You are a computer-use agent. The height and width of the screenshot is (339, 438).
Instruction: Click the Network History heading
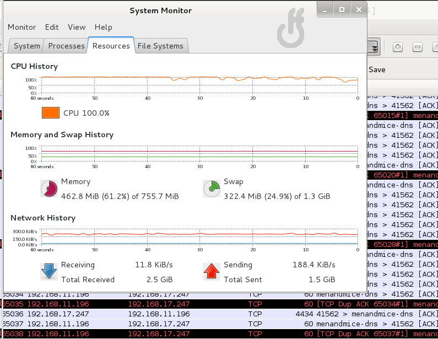click(43, 218)
